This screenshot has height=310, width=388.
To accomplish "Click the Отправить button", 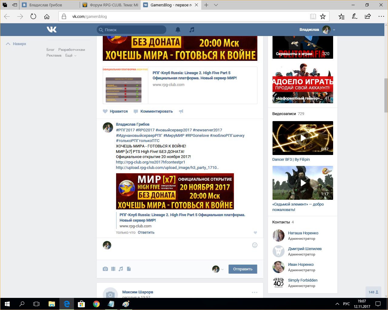I will pyautogui.click(x=243, y=269).
